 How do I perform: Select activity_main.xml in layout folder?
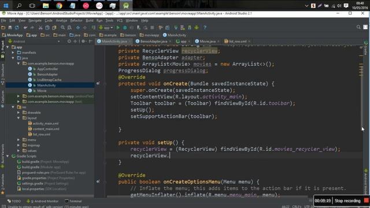point(46,123)
